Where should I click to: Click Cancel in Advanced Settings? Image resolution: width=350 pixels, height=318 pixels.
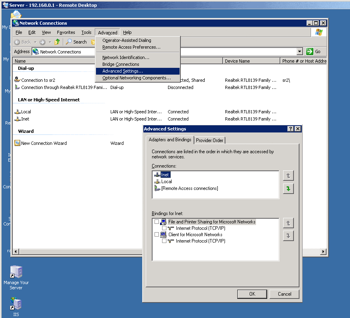284,294
